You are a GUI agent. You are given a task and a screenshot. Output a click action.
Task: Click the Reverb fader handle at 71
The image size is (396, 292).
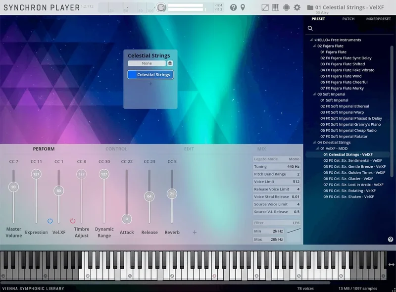[x=172, y=194]
